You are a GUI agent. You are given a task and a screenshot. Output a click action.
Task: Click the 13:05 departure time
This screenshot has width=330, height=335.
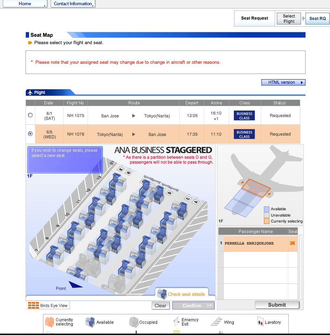(x=192, y=116)
